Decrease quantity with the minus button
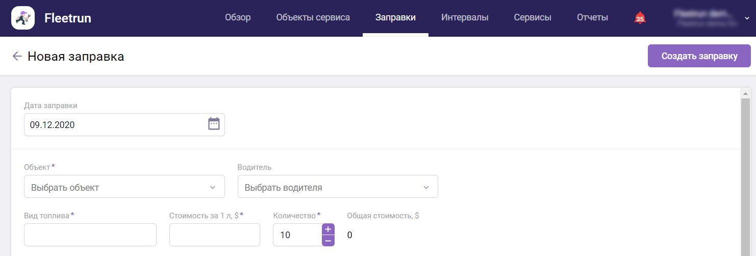Image resolution: width=756 pixels, height=256 pixels. tap(328, 241)
